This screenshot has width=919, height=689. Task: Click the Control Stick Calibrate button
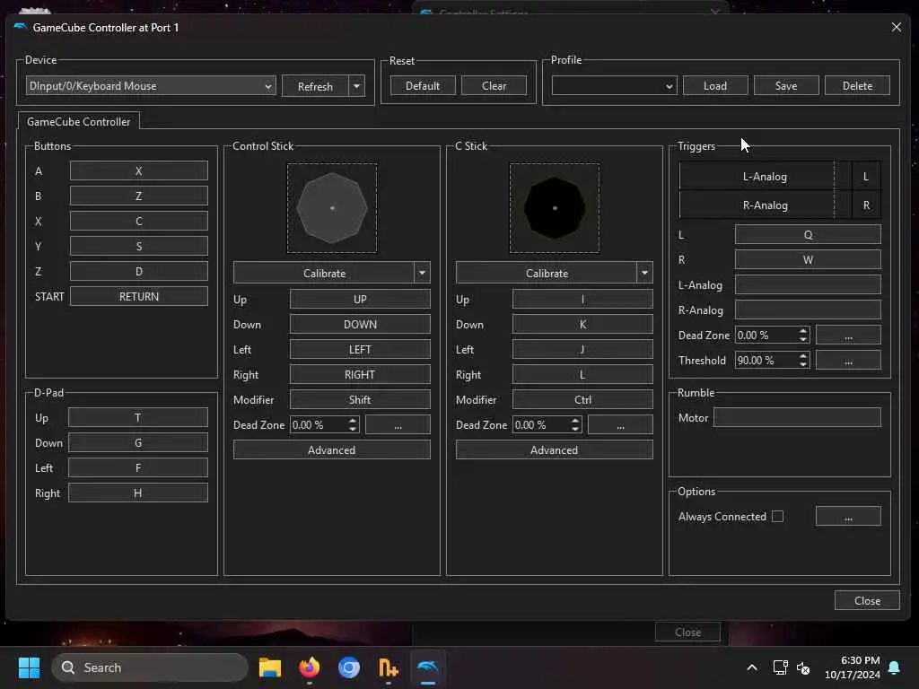tap(324, 273)
